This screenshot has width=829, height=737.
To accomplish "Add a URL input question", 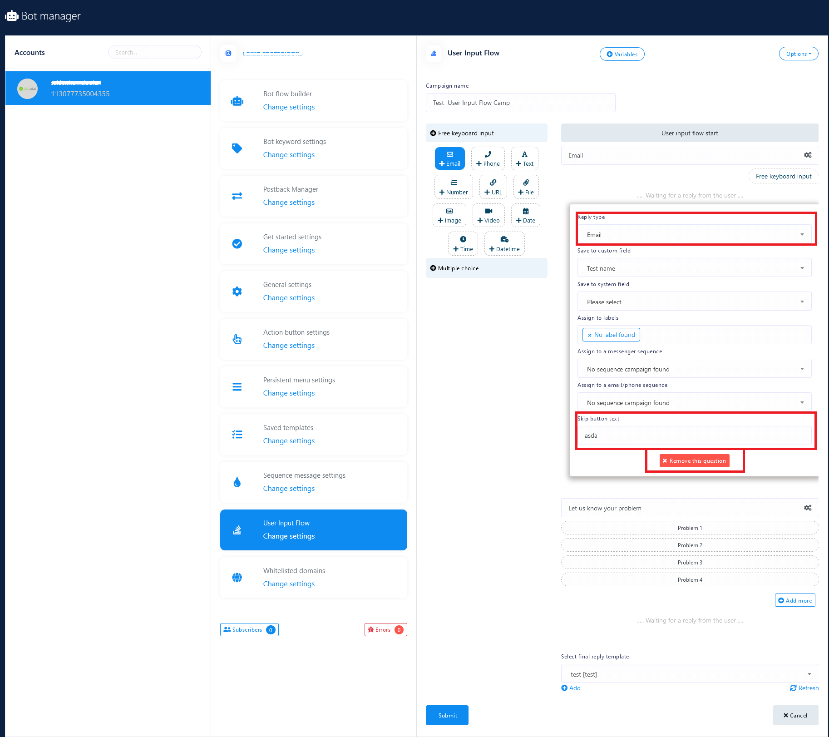I will (493, 187).
